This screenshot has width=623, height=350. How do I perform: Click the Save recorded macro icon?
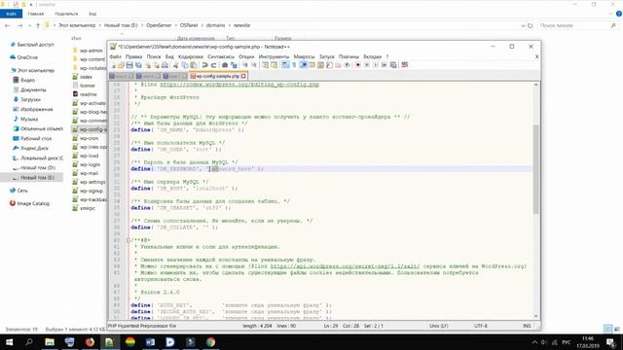pyautogui.click(x=393, y=65)
